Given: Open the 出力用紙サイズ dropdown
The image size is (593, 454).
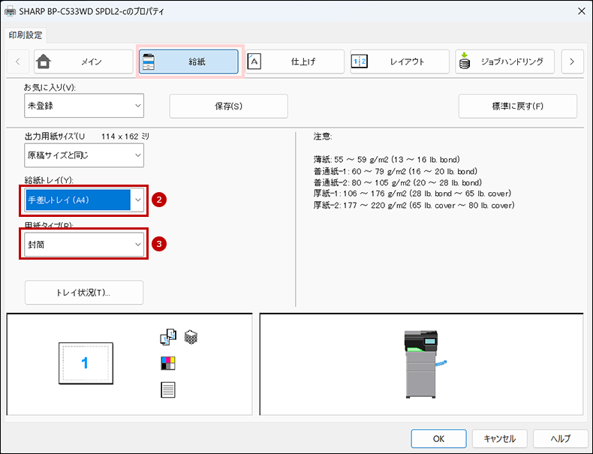Looking at the screenshot, I should coord(83,155).
